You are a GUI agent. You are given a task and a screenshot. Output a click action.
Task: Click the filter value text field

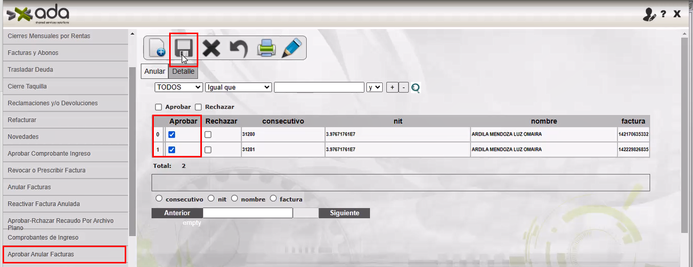click(x=319, y=87)
